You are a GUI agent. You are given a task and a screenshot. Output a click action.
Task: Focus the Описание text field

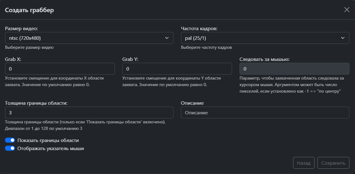[x=265, y=112]
